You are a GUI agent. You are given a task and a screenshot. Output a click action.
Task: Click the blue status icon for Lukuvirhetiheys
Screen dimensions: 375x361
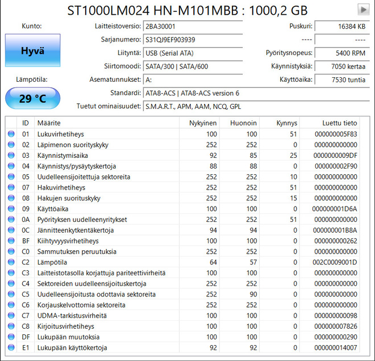pos(11,134)
